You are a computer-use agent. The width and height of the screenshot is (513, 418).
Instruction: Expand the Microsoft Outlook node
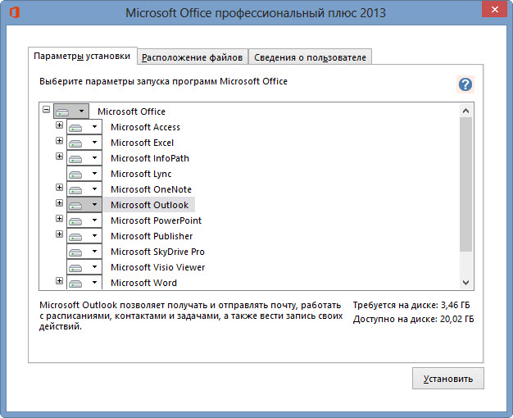[x=59, y=203]
